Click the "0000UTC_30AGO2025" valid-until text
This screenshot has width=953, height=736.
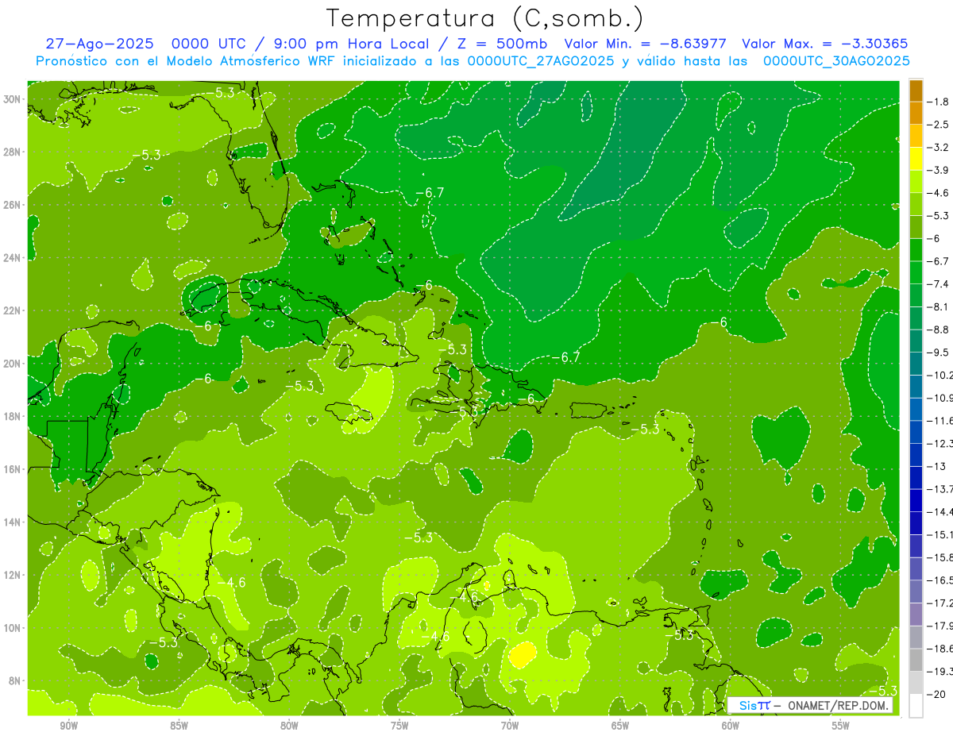(836, 61)
